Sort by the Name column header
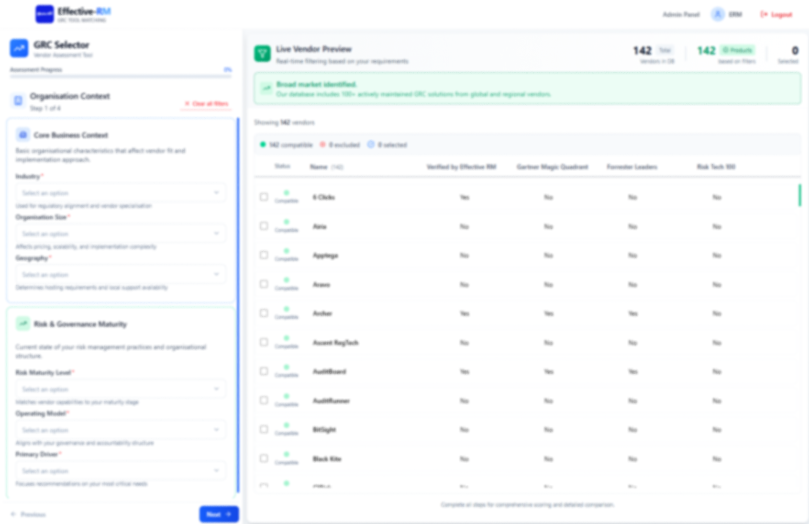Screen dimensions: 809x524 [318, 167]
